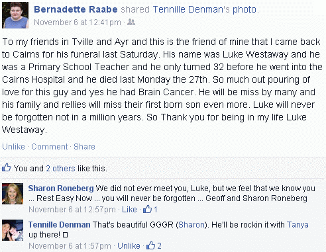Open Bernadette Raabe's profile picture
The height and width of the screenshot is (252, 326).
coord(15,15)
